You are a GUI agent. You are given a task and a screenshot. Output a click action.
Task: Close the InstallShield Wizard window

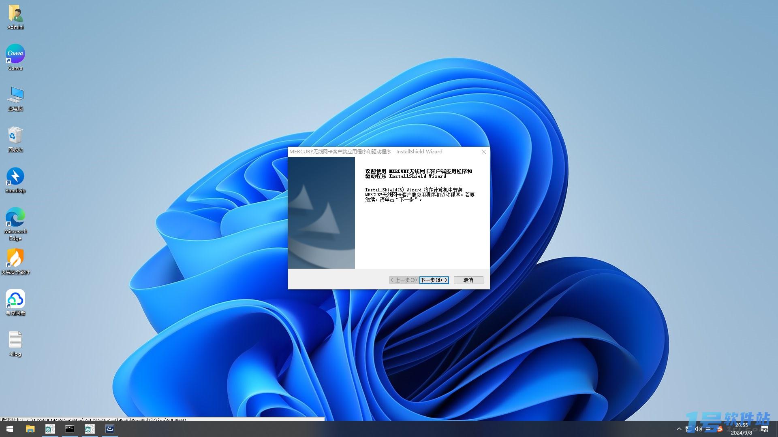click(x=483, y=152)
